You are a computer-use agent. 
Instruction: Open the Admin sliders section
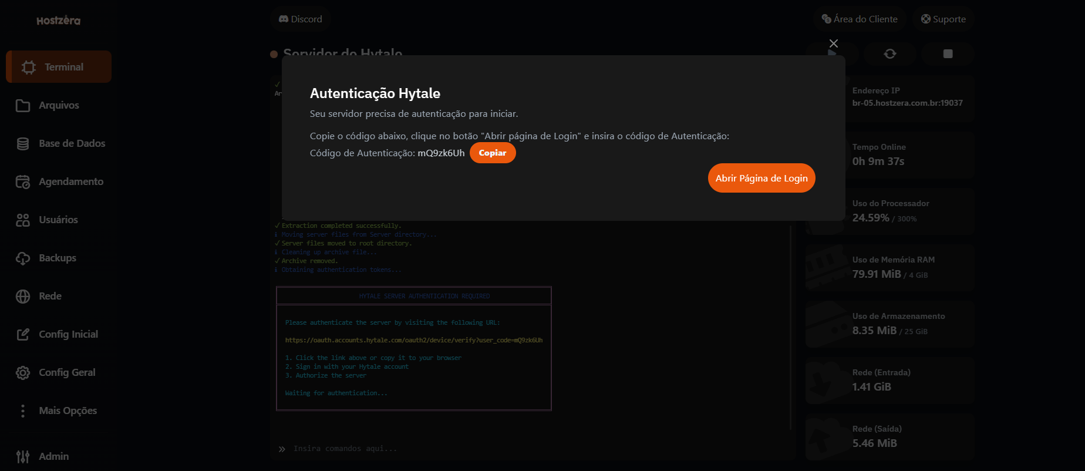[x=23, y=456]
